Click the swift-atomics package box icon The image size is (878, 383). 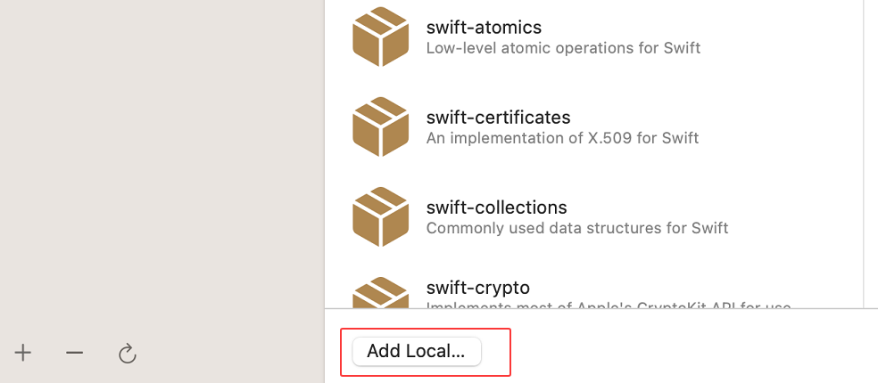coord(380,37)
